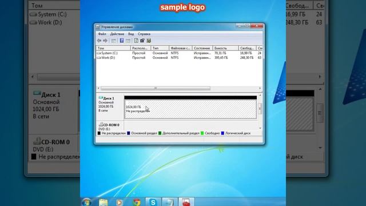This screenshot has height=206, width=366.
Task: Toggle the console tree toolbar icon
Action: coord(113,41)
